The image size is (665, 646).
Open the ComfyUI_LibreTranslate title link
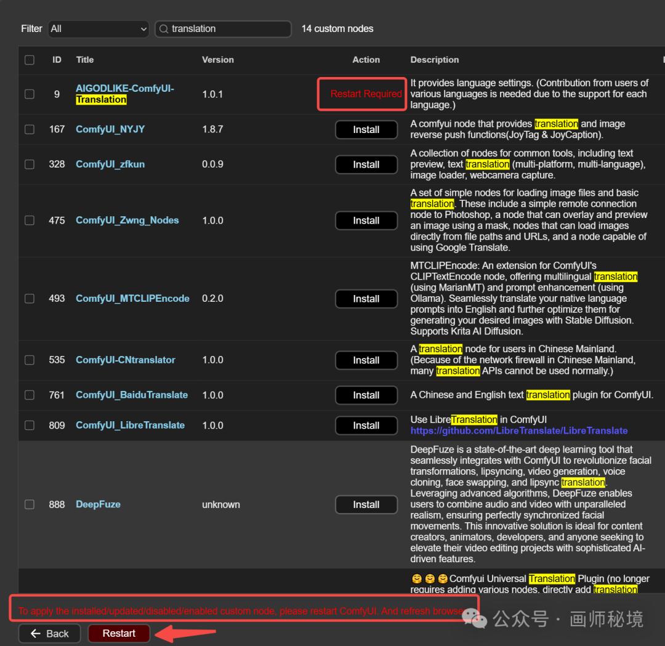point(130,425)
